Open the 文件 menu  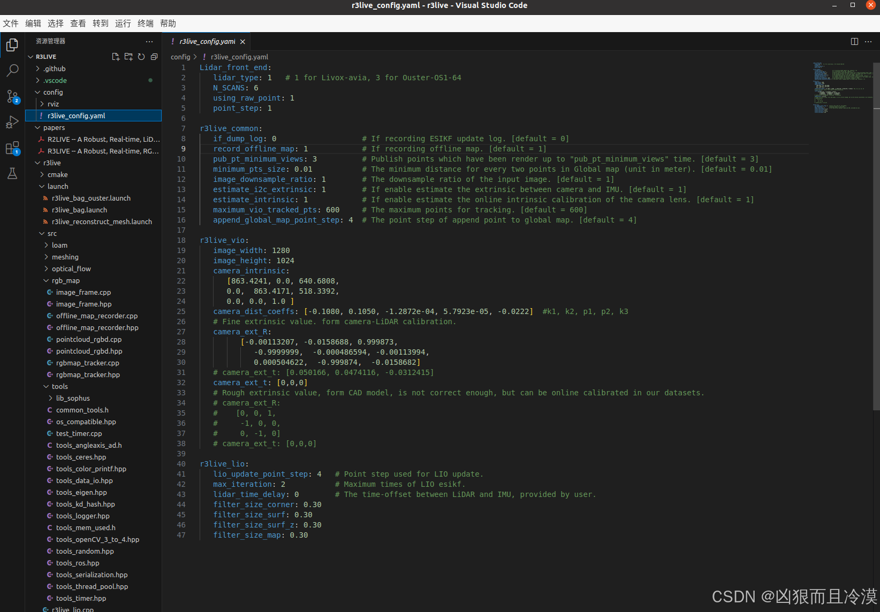tap(11, 24)
